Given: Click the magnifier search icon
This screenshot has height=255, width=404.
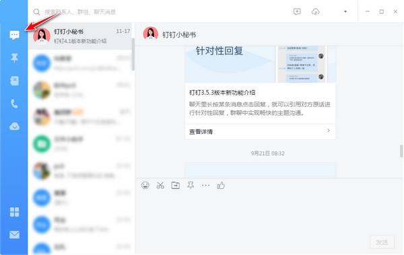Looking at the screenshot, I should tap(37, 12).
